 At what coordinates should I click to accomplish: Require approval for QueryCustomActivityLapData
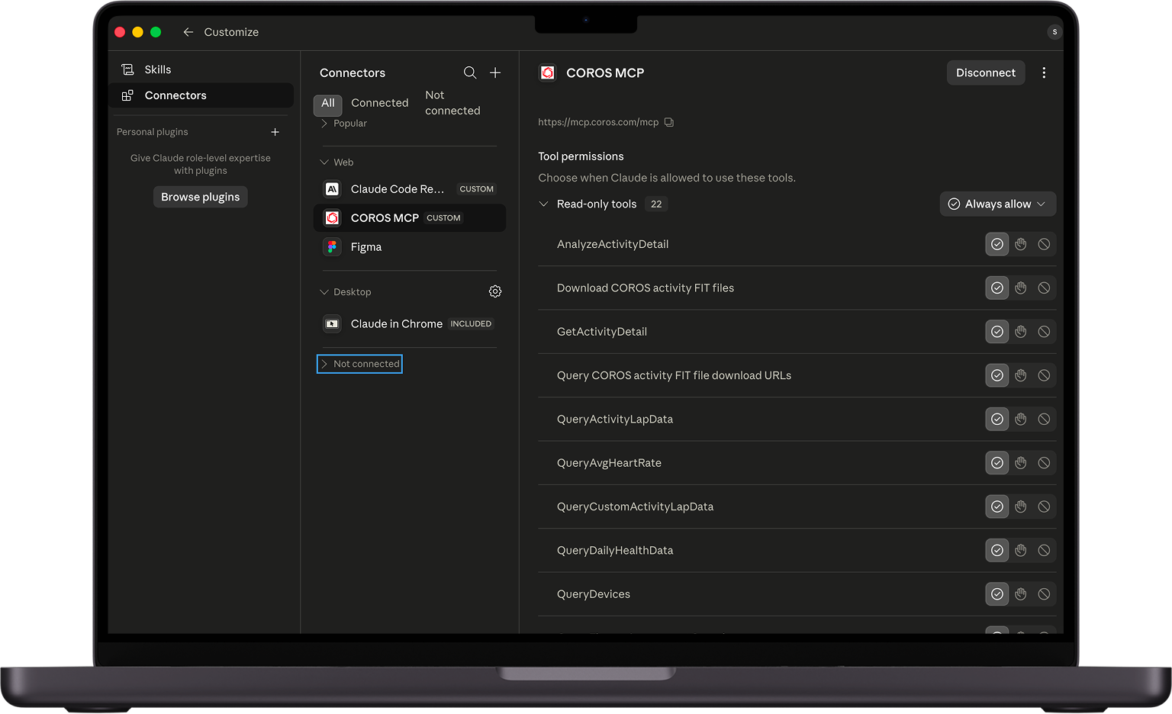(x=1021, y=507)
